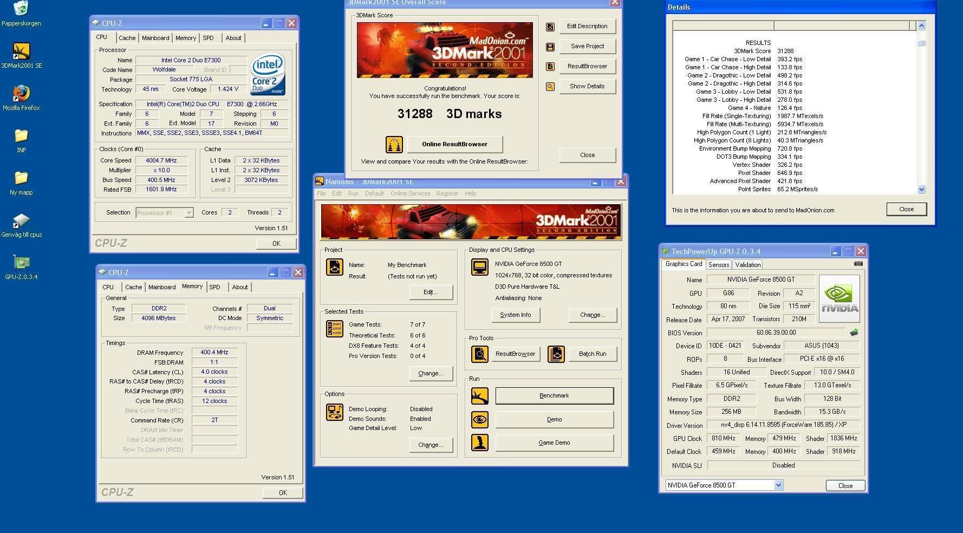The image size is (963, 533).
Task: Click the Core Speed 4004.7 MHz field
Action: pos(161,160)
